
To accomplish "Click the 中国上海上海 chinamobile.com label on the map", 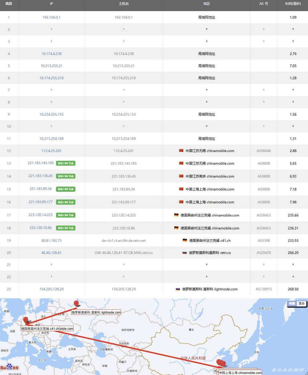I will pos(240,372).
